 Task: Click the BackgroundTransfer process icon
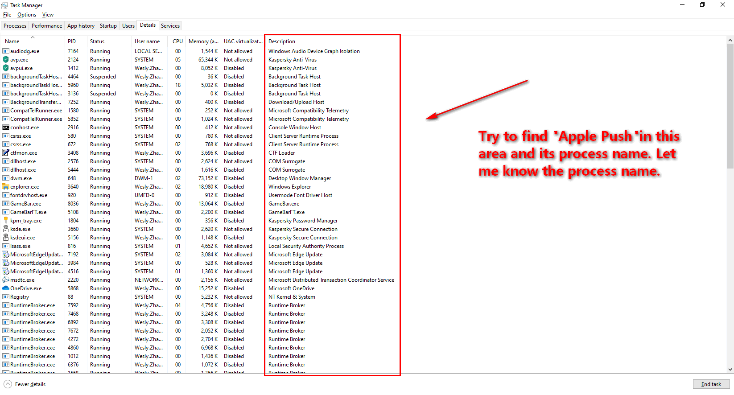(6, 102)
